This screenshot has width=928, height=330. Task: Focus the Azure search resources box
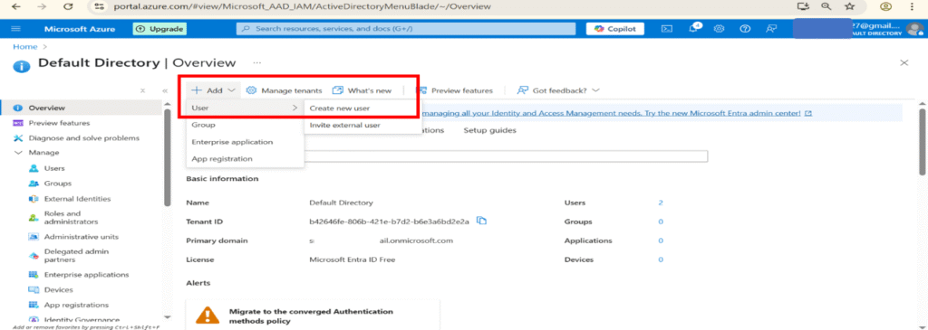point(406,29)
